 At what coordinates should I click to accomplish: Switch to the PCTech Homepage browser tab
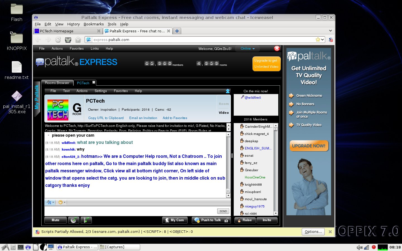(68, 31)
